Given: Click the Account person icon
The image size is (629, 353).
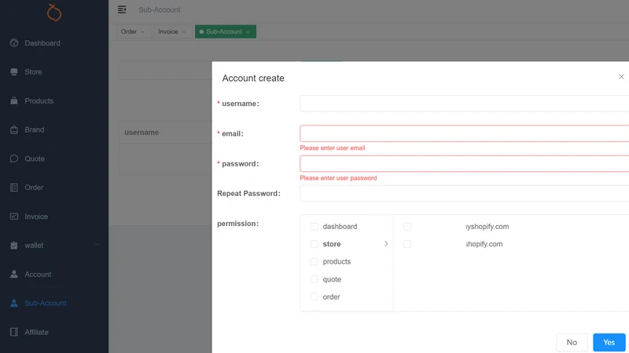Looking at the screenshot, I should pyautogui.click(x=14, y=274).
